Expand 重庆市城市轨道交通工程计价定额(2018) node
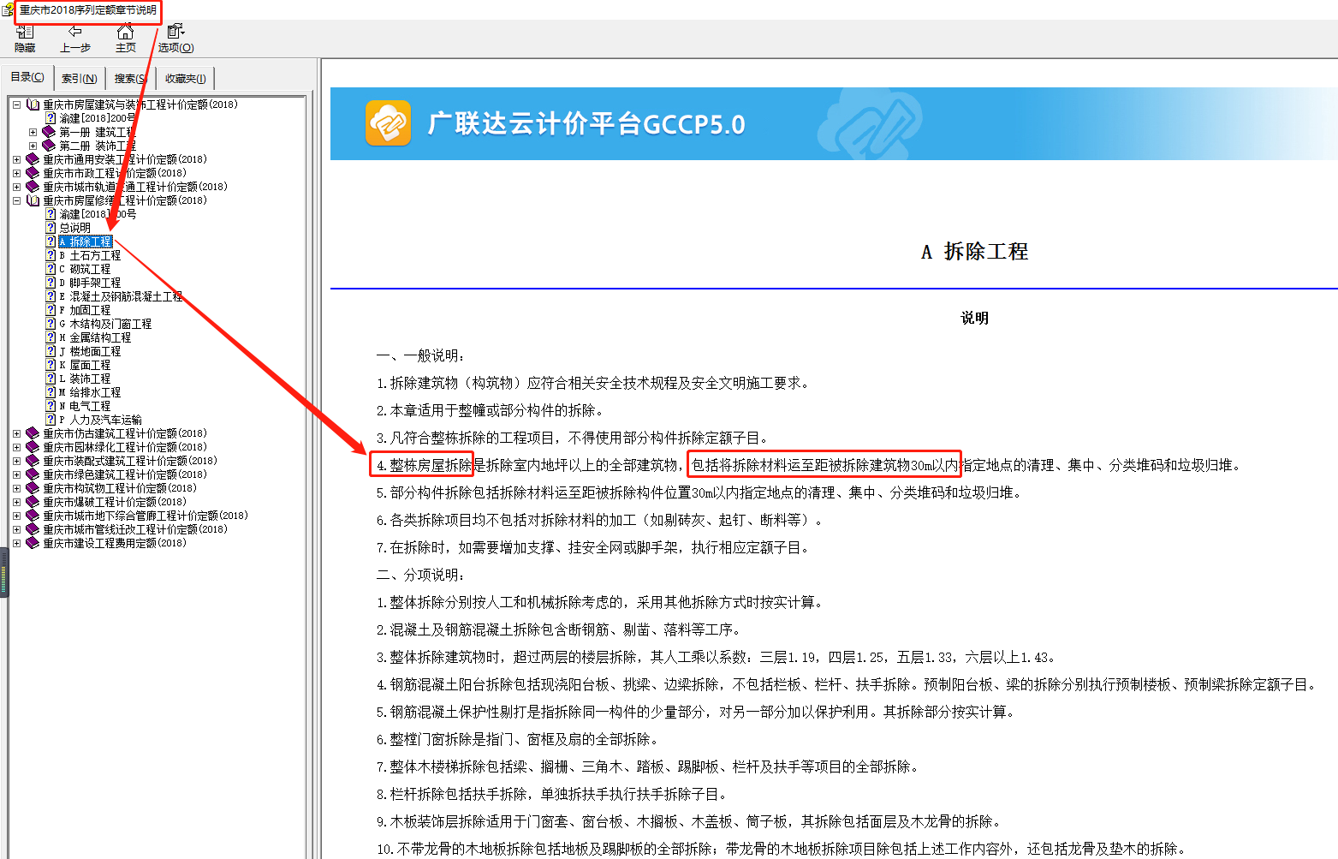Screen dimensions: 1338x859 pyautogui.click(x=16, y=187)
